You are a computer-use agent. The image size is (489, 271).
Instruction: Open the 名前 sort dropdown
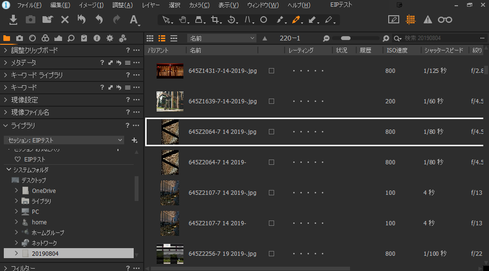[221, 38]
